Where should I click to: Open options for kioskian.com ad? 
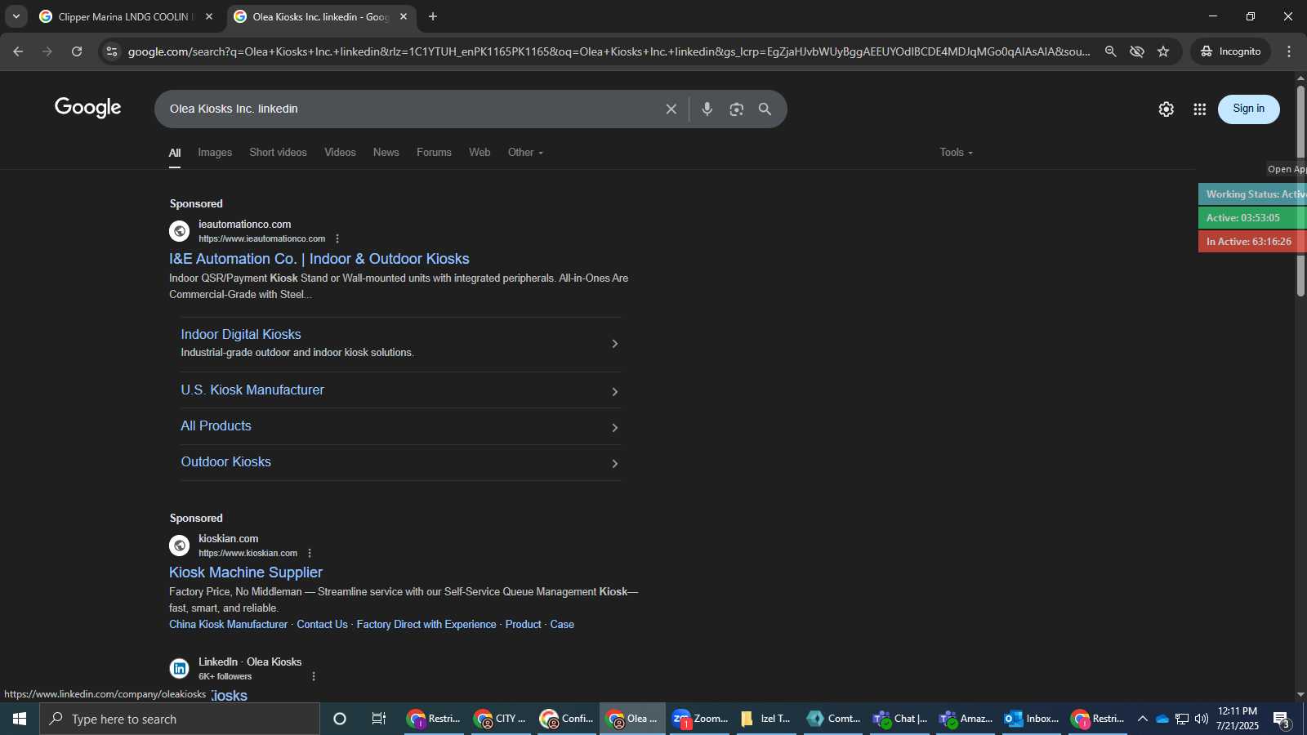tap(310, 553)
